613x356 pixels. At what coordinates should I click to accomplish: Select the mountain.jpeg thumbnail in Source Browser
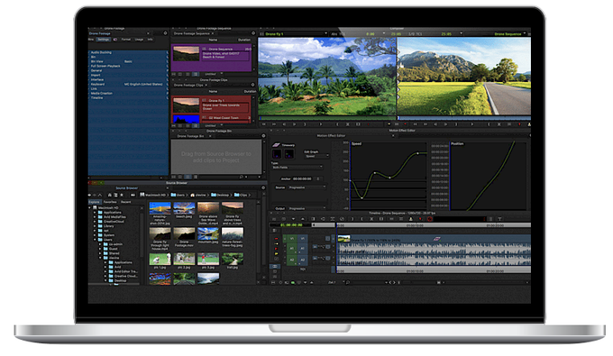pyautogui.click(x=208, y=233)
